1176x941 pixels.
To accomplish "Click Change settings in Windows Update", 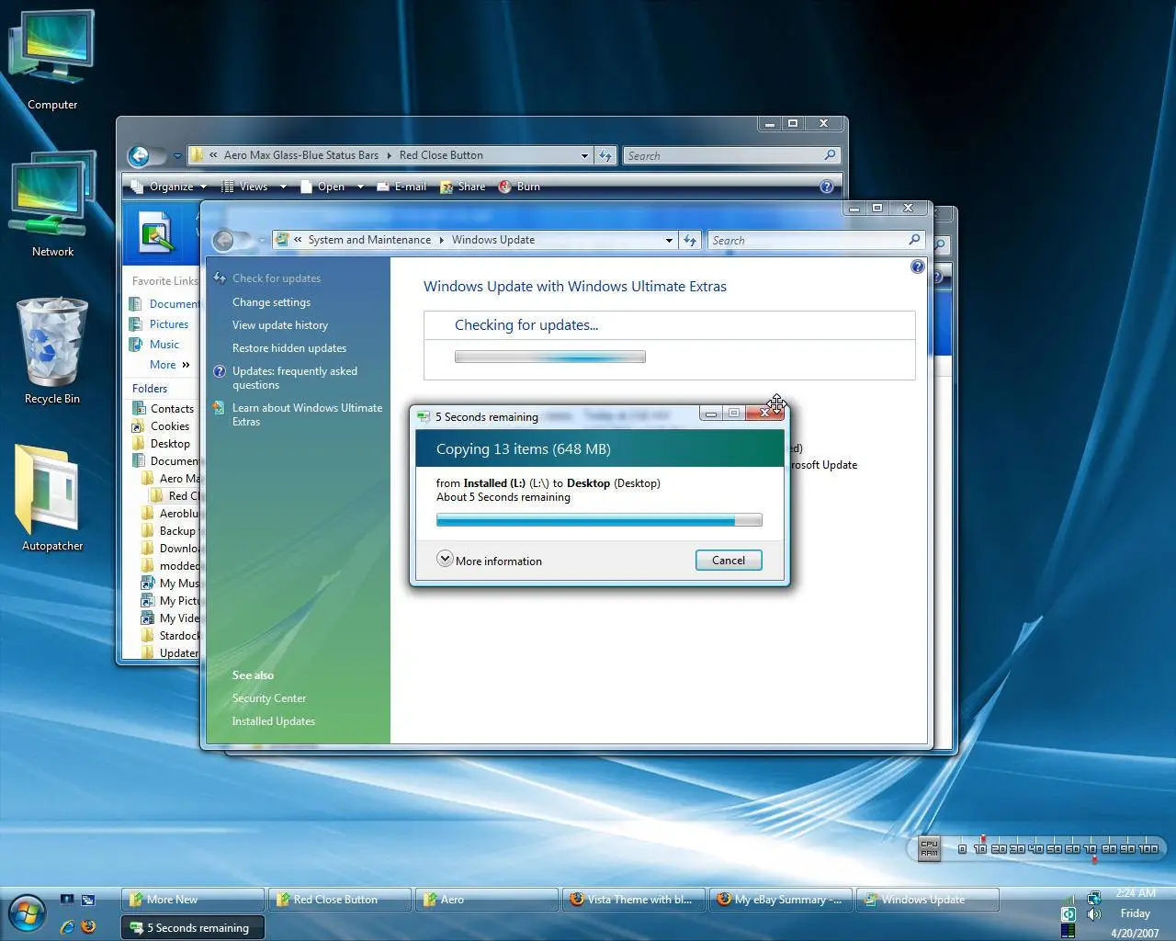I will (271, 302).
